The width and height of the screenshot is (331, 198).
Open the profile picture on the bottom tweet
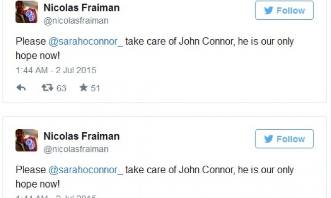coord(27,140)
